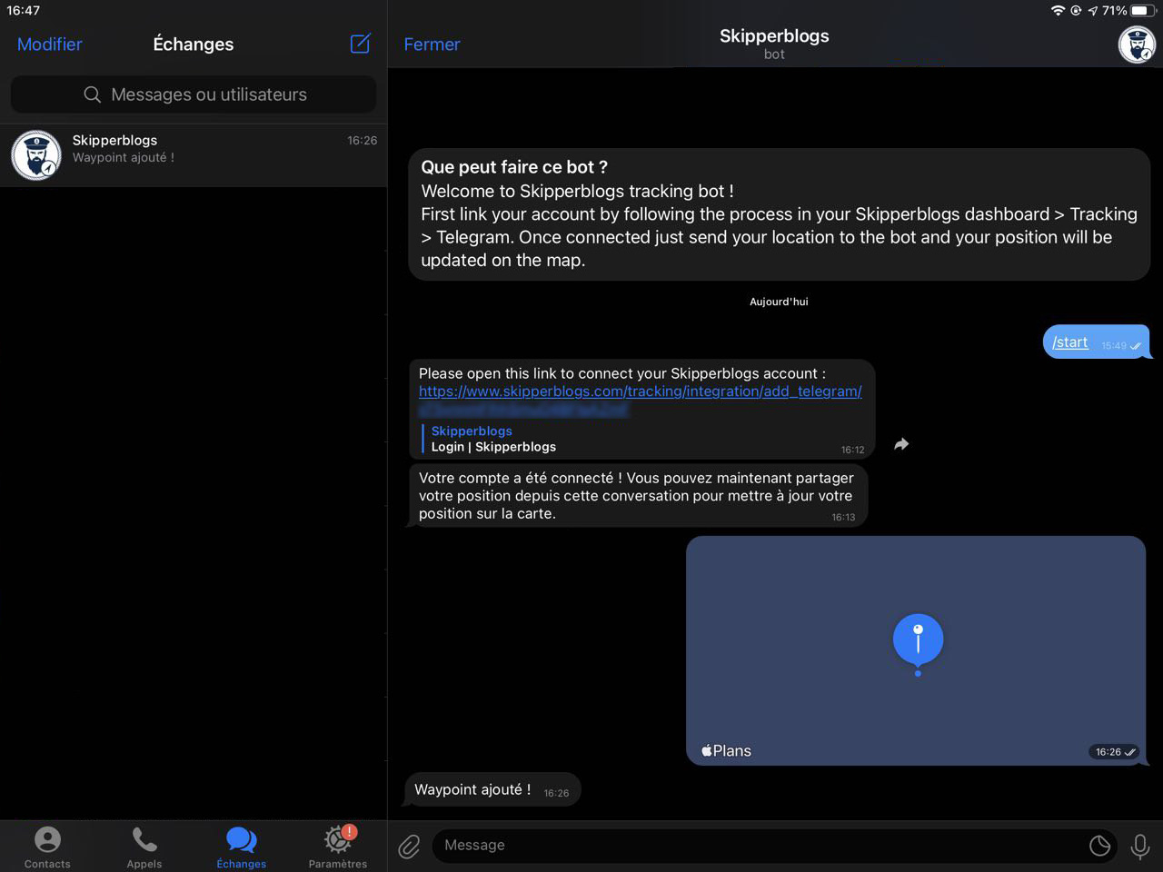Tap the Waypoint ajouté ! message bubble
This screenshot has width=1163, height=872.
492,790
